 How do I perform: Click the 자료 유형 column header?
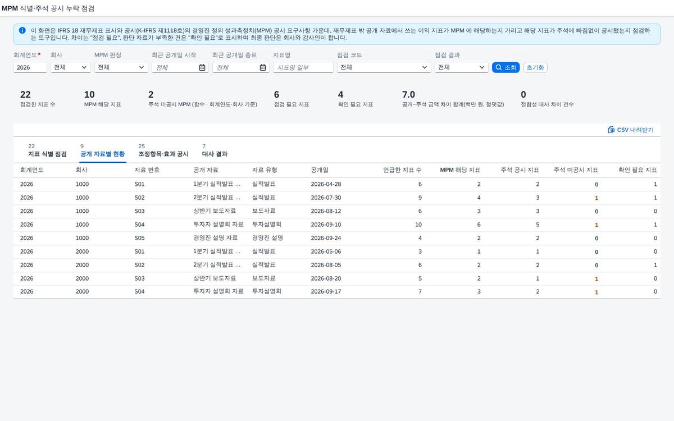(265, 170)
